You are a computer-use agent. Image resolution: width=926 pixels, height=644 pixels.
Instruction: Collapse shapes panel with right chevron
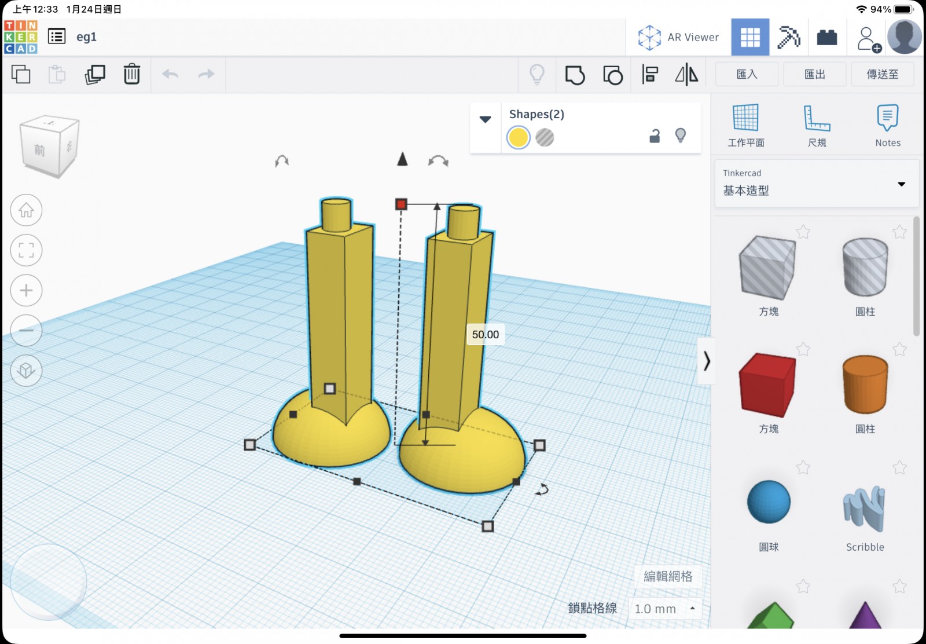click(706, 361)
